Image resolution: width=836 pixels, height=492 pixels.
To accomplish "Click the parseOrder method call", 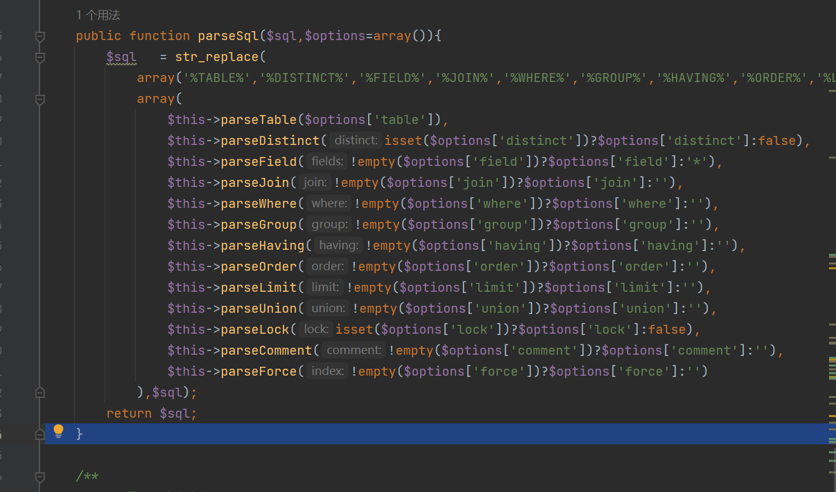I will 259,266.
